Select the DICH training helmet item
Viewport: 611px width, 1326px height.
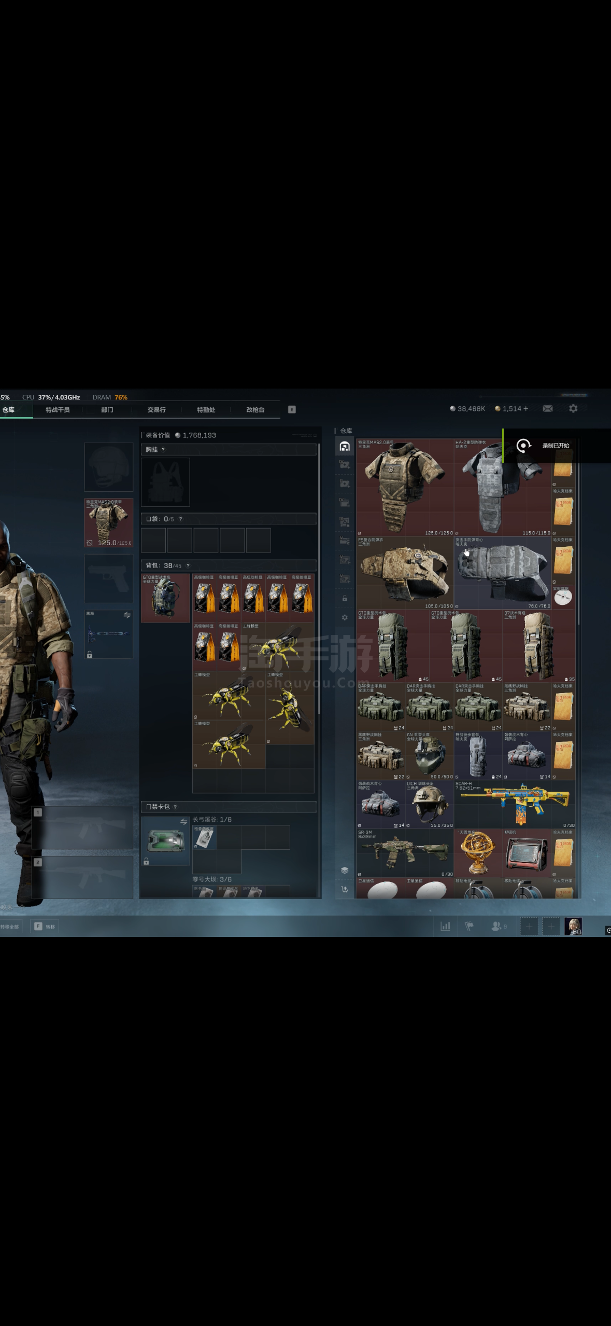click(430, 804)
